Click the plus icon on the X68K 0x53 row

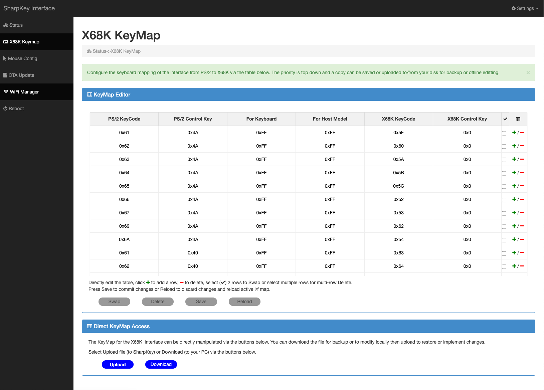514,213
